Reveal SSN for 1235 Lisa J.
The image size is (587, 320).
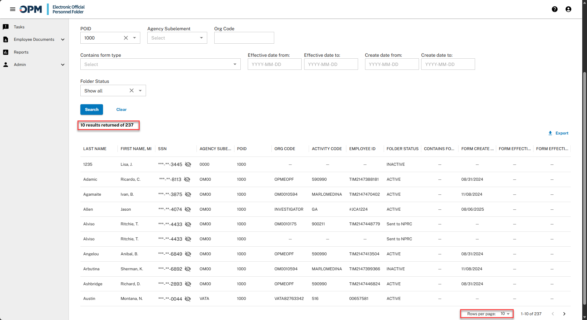188,164
